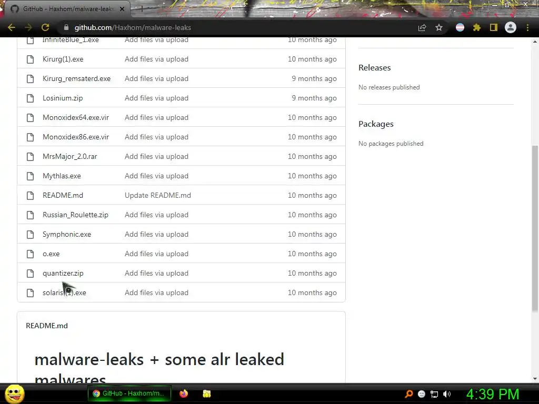Open the smiley face start button
The height and width of the screenshot is (404, 539).
(x=15, y=393)
